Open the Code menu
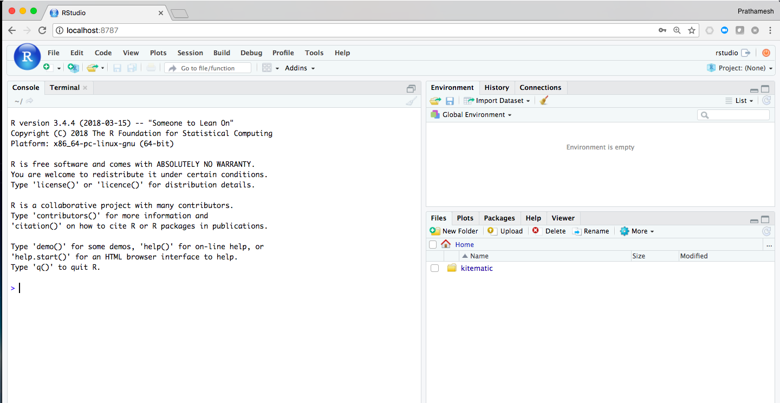The image size is (780, 403). (x=103, y=53)
